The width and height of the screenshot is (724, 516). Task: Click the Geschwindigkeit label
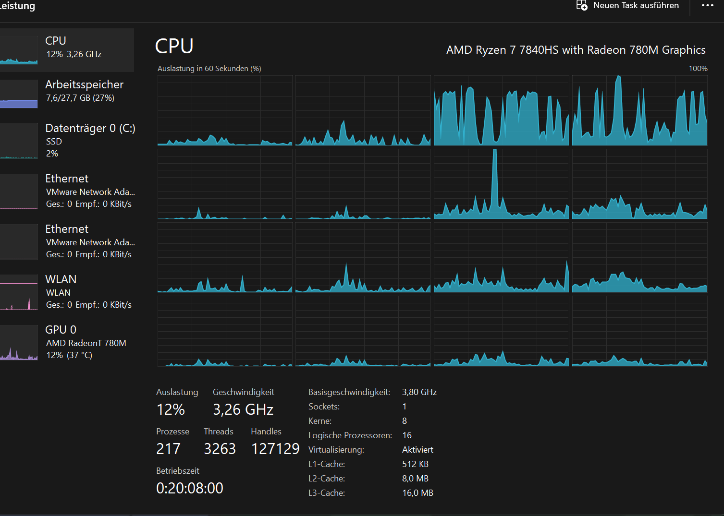click(244, 392)
